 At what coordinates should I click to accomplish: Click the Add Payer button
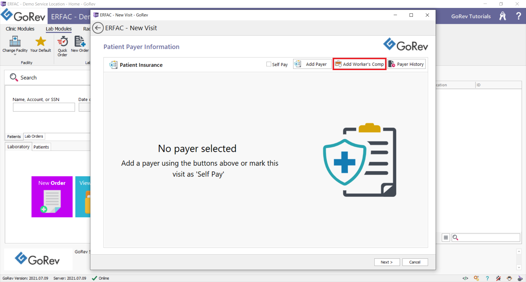(x=312, y=64)
